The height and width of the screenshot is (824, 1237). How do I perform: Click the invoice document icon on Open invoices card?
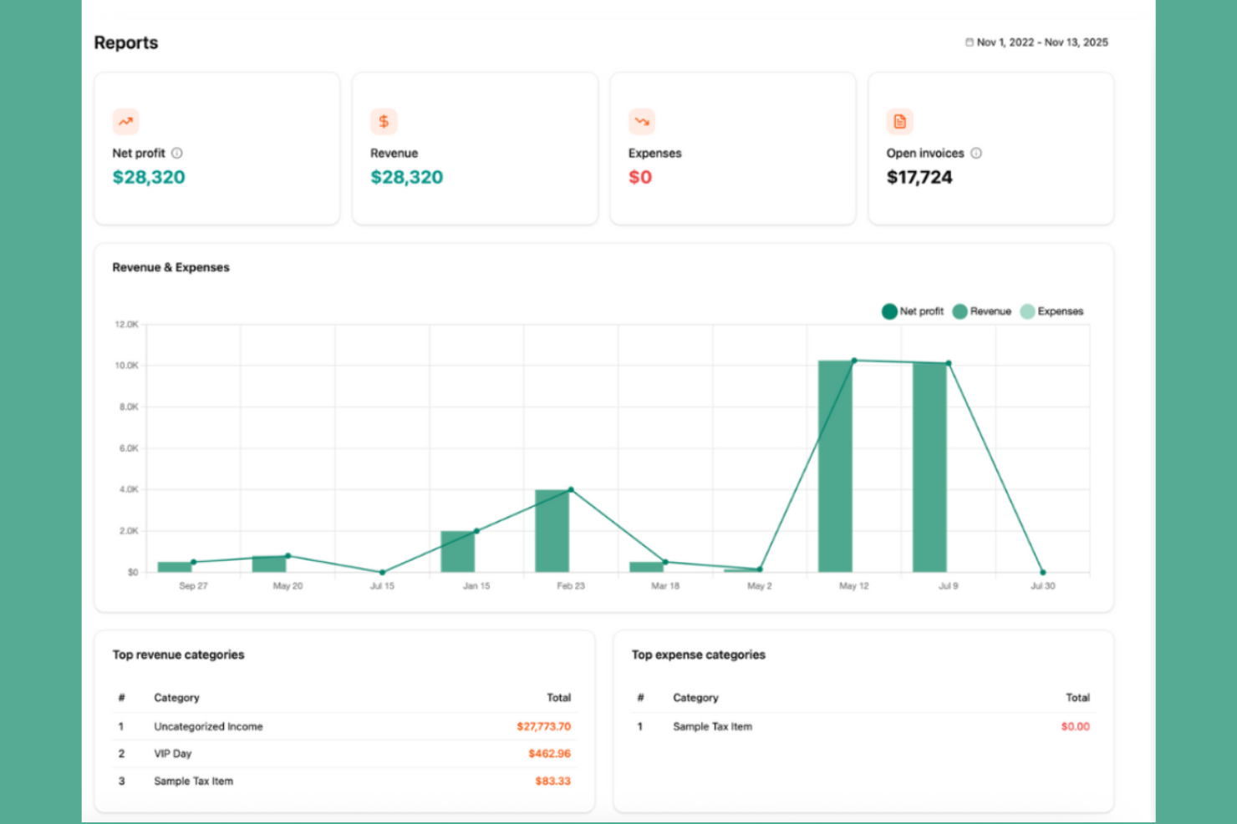pyautogui.click(x=899, y=121)
